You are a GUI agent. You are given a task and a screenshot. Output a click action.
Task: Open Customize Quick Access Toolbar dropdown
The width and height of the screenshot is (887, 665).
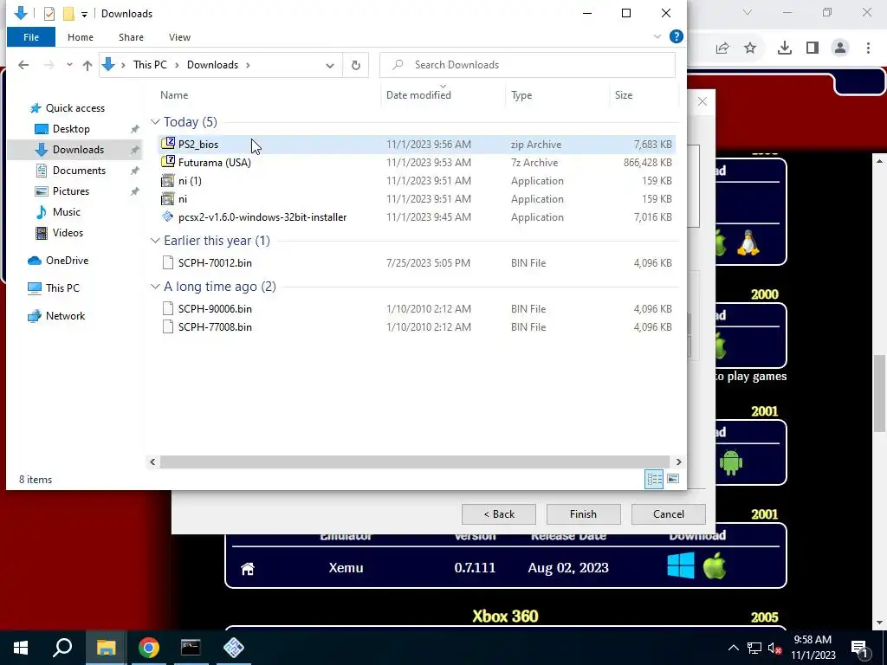click(x=84, y=14)
